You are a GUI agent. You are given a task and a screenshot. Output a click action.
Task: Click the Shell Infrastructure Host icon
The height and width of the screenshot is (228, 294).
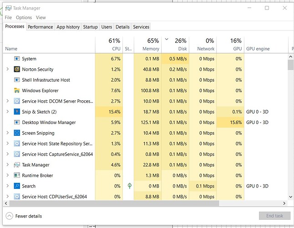pos(17,80)
